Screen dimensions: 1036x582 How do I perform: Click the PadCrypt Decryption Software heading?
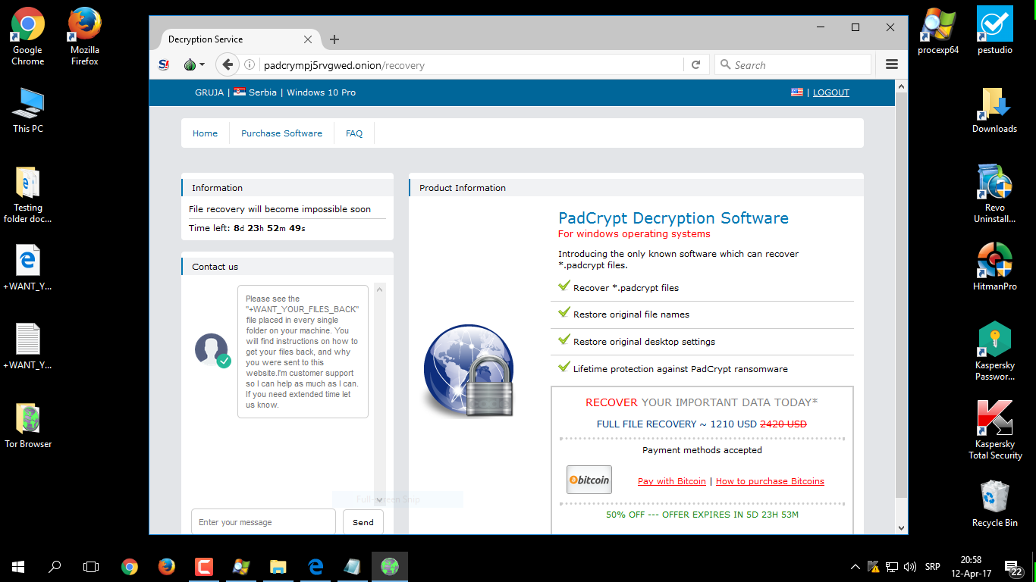673,218
